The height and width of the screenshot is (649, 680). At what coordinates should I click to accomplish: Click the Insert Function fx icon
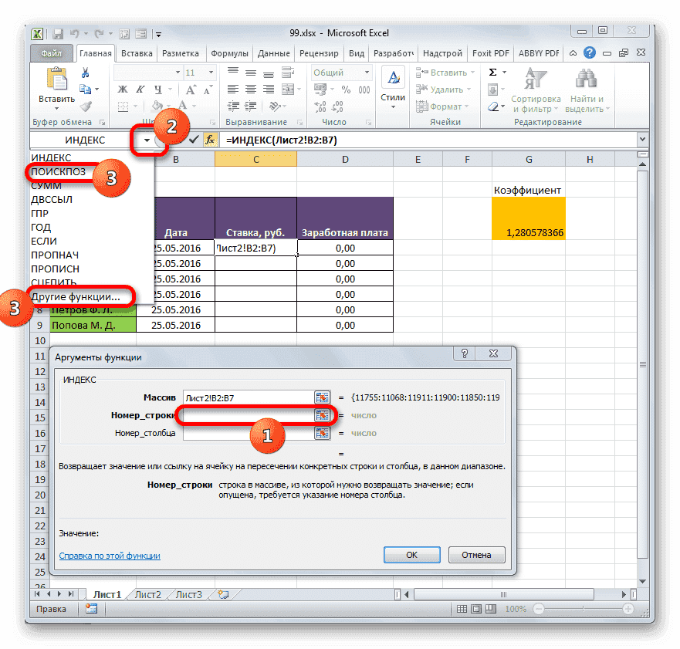pos(210,140)
